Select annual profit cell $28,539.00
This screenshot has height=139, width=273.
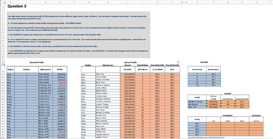tap(128, 91)
